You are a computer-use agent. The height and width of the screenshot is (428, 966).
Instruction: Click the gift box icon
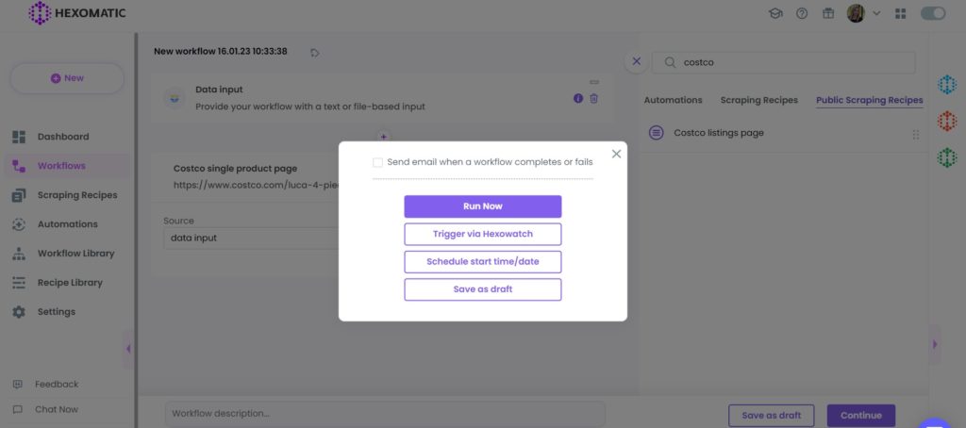click(828, 13)
